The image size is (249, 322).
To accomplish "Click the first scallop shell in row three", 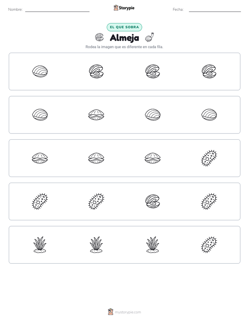I will point(40,158).
